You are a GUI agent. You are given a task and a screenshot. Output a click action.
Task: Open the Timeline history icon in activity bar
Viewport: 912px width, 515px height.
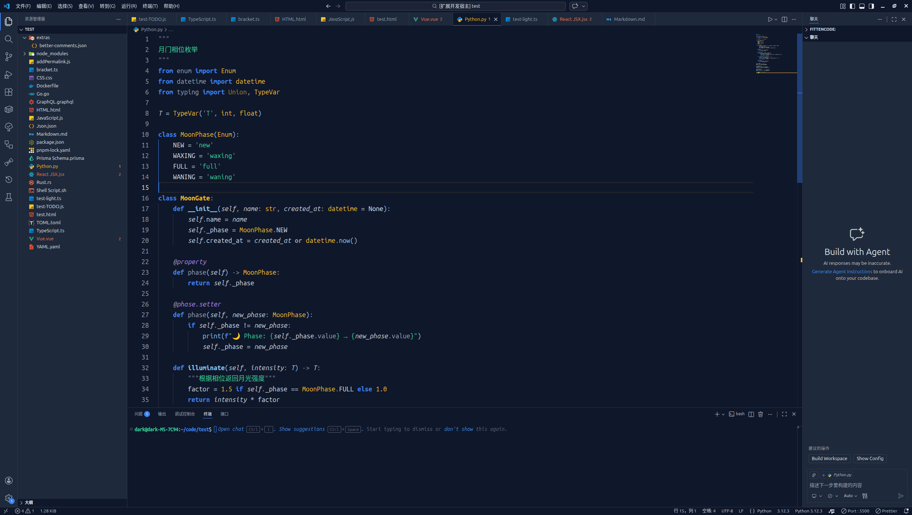pyautogui.click(x=9, y=180)
